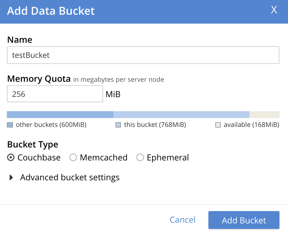
Task: Click the 'available (168MiB)' legend text
Action: [251, 125]
